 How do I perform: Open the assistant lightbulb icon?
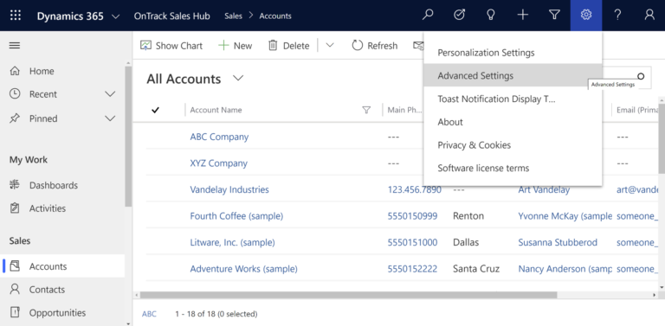[x=491, y=16]
